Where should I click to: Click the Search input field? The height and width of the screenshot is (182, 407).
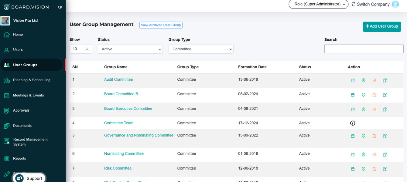(x=364, y=49)
